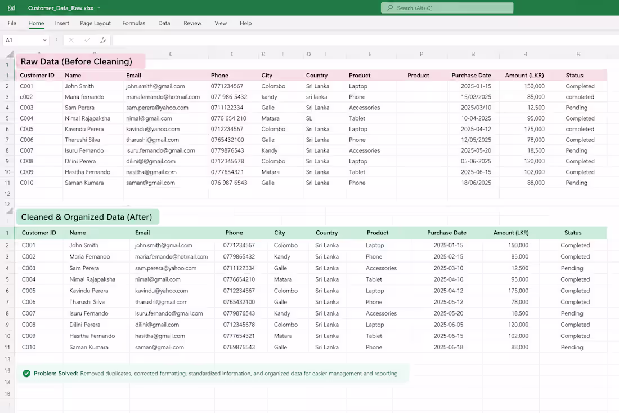Screen dimensions: 619x413
Task: Switch to the Insert tab
Action: 62,23
